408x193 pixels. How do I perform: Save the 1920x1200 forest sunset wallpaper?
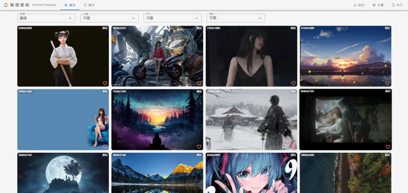(199, 92)
